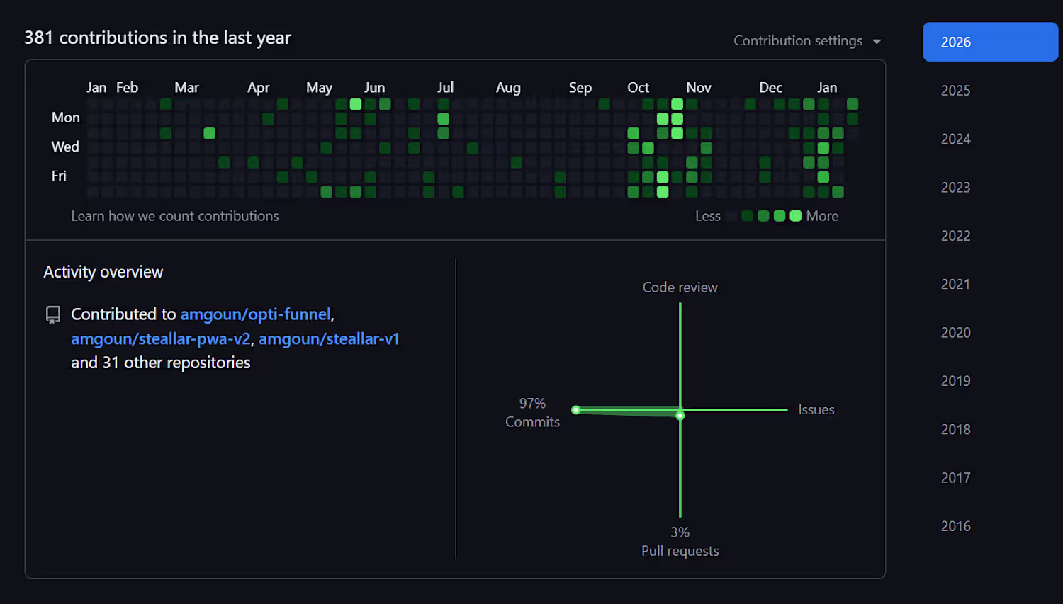The image size is (1063, 604).
Task: Click the Pull requests chart label
Action: (680, 551)
